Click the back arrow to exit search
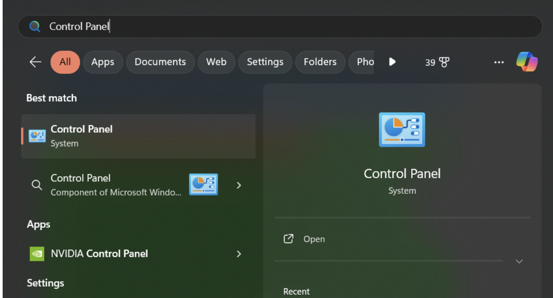Screen dimensions: 553x298 coord(35,62)
